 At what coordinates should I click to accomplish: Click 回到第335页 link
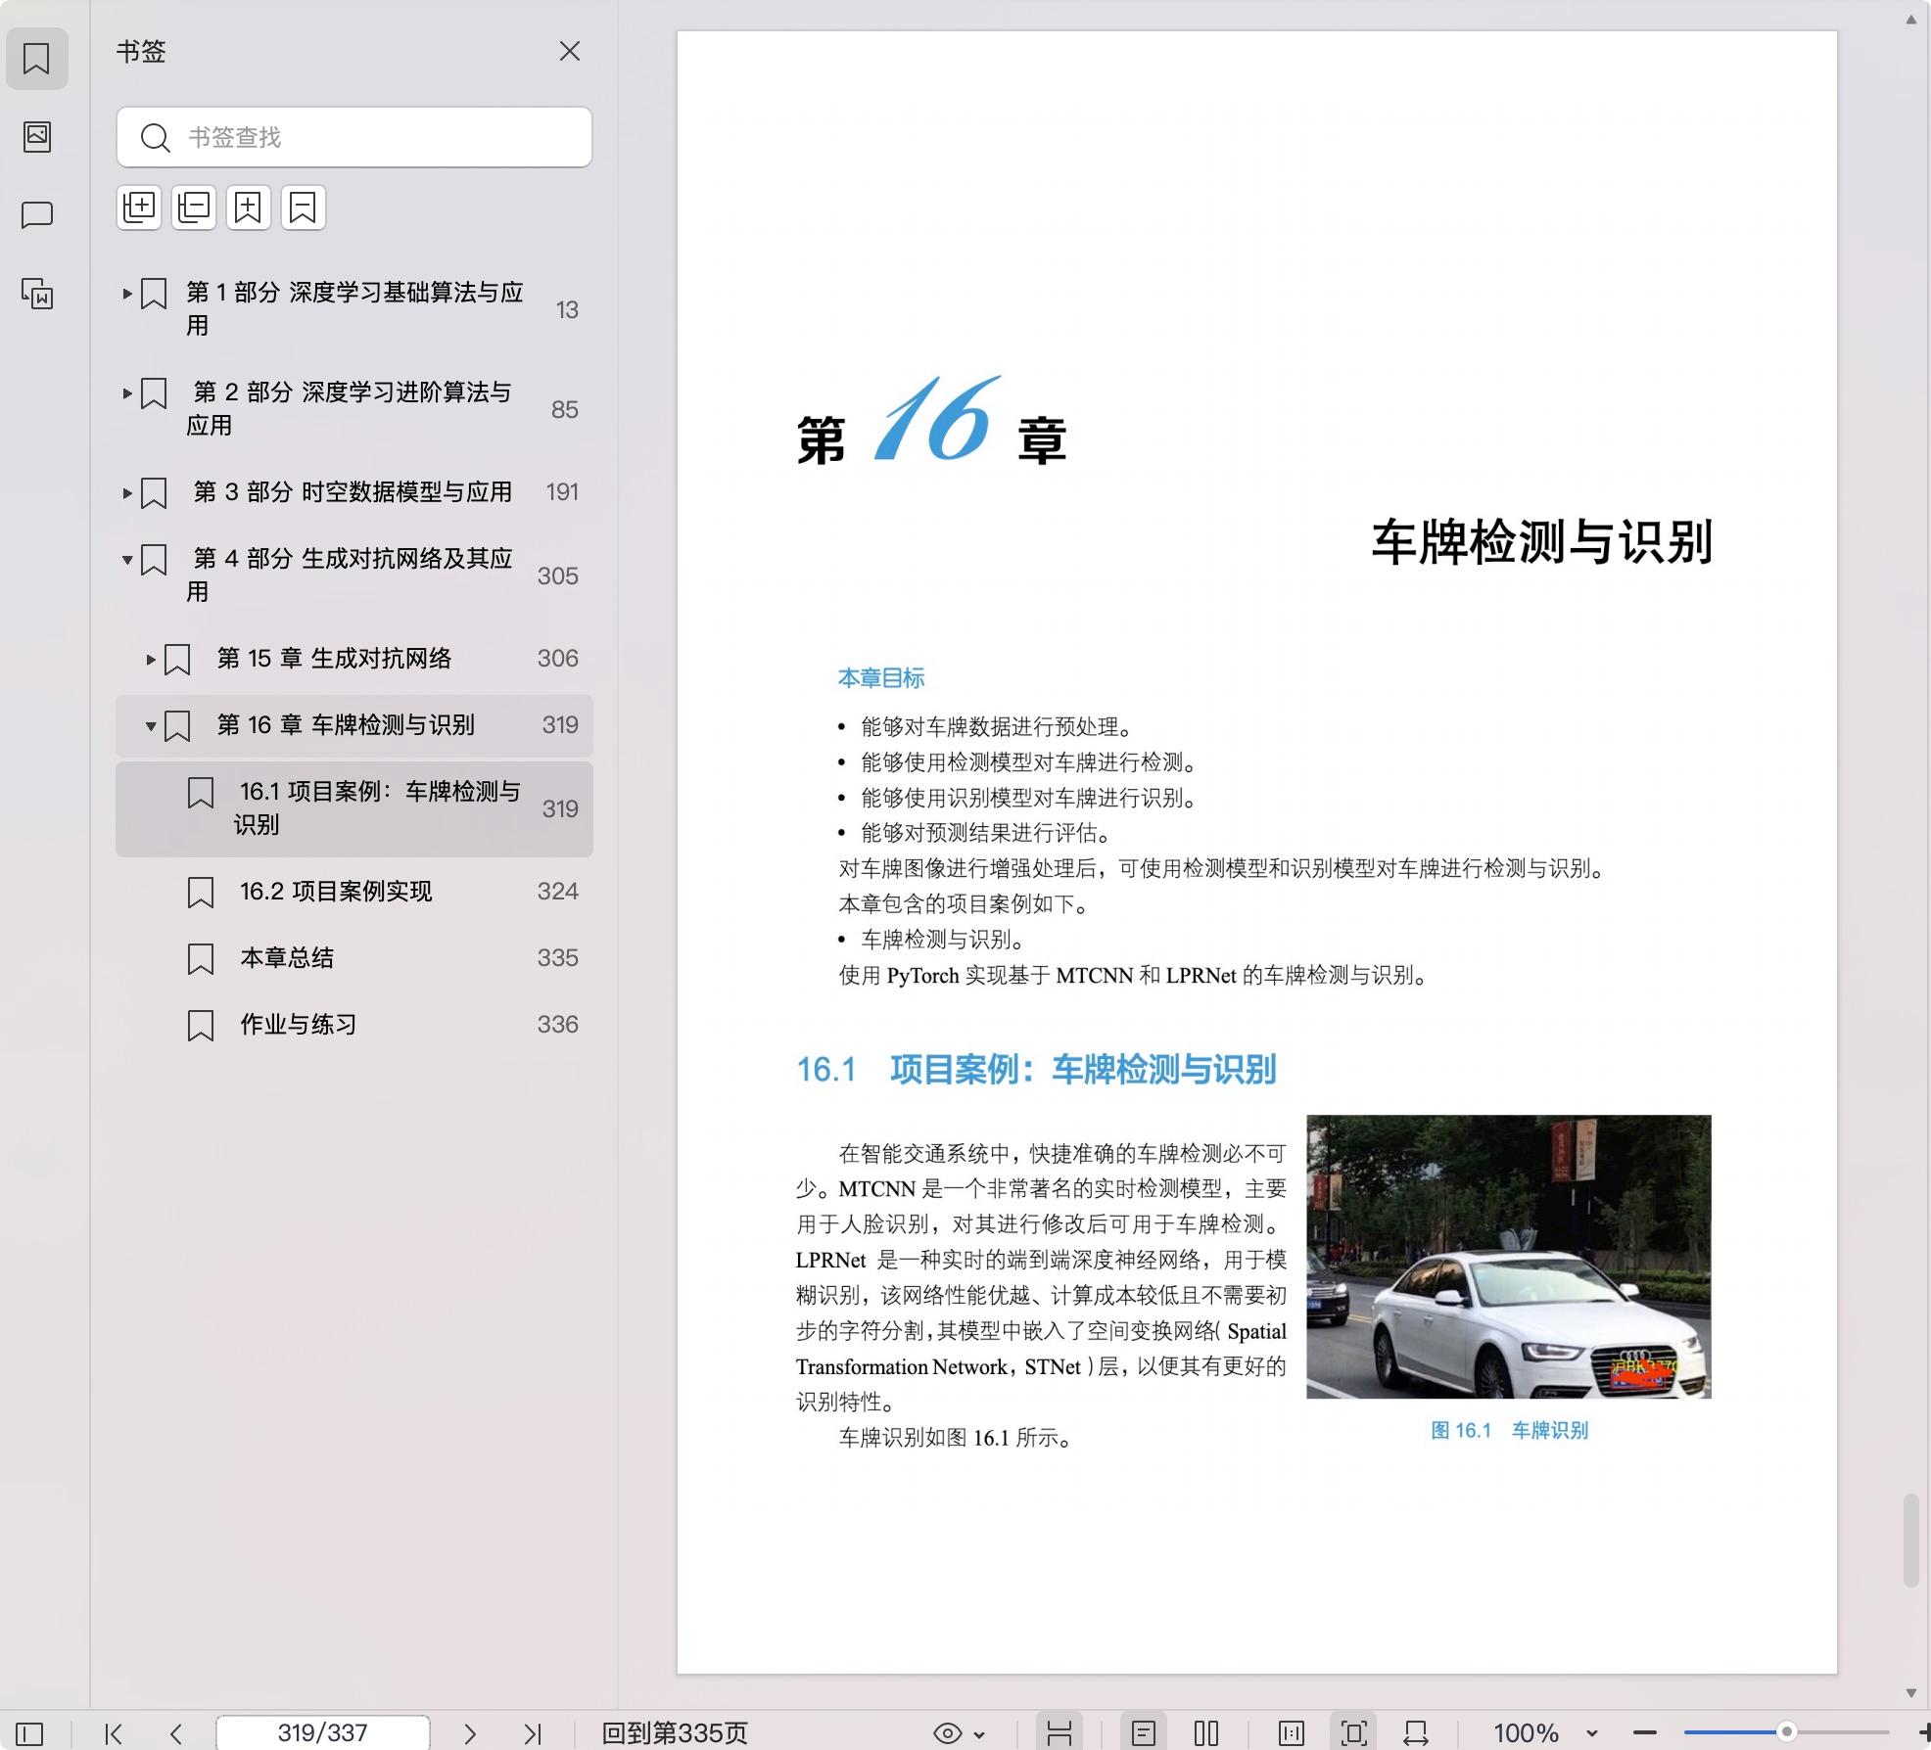675,1733
